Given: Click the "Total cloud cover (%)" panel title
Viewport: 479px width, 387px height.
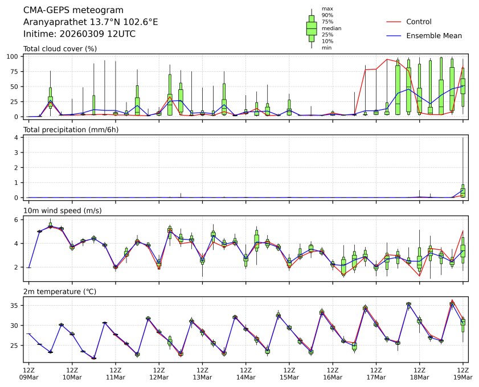Looking at the screenshot, I should click(x=60, y=49).
